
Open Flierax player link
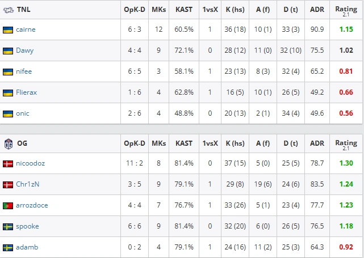coord(27,92)
